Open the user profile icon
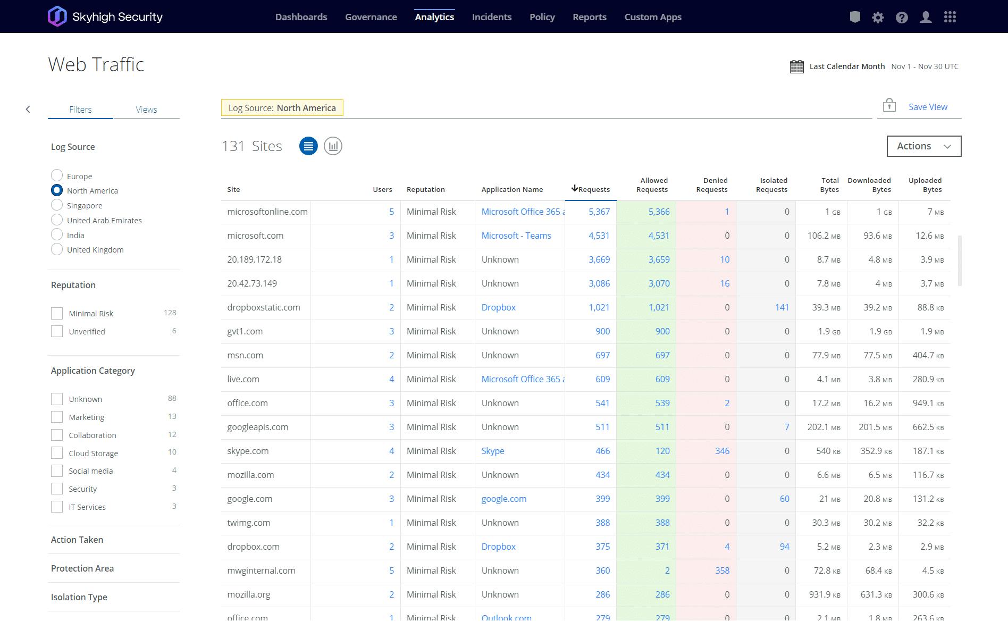The height and width of the screenshot is (638, 1008). (926, 17)
